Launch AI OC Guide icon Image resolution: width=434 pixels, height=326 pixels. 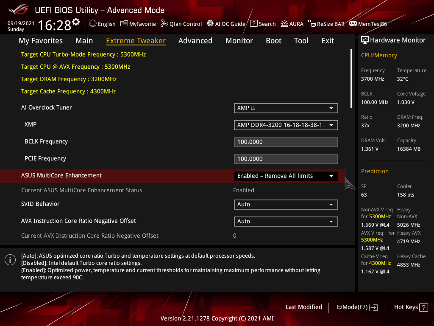(210, 24)
